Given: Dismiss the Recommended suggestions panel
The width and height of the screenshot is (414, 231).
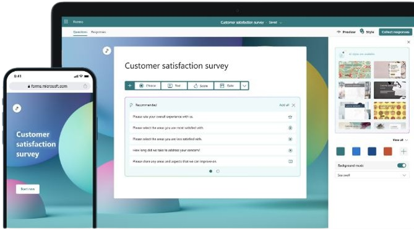Looking at the screenshot, I should point(293,105).
